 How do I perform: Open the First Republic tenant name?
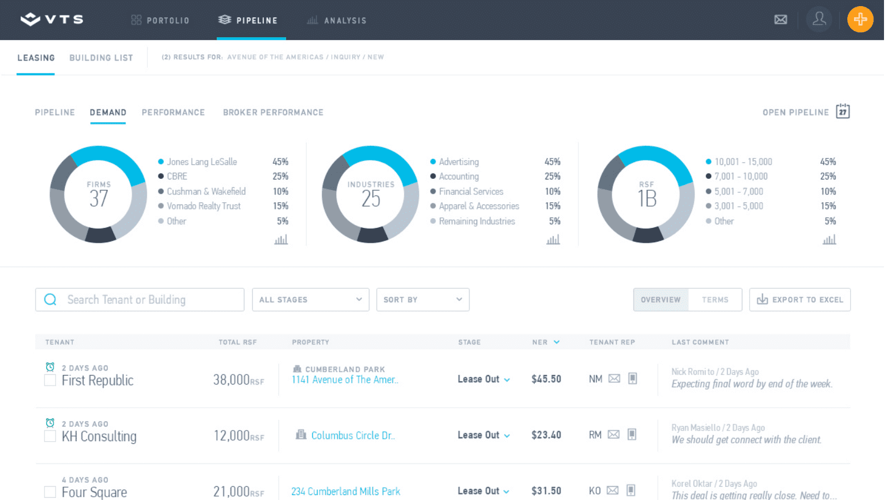pos(98,381)
